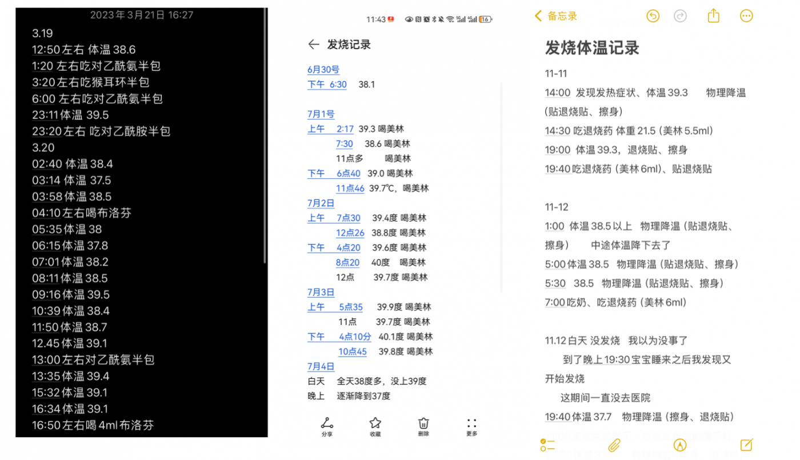
Task: Tap 19:40 before 体温37.7
Action: click(558, 417)
